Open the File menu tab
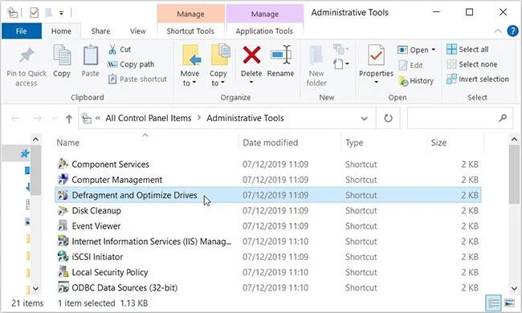522x313 pixels. click(x=22, y=31)
